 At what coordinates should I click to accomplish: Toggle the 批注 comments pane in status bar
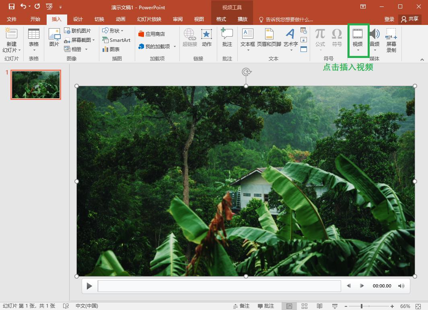point(266,306)
